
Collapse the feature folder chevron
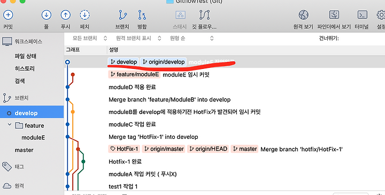pyautogui.click(x=10, y=124)
